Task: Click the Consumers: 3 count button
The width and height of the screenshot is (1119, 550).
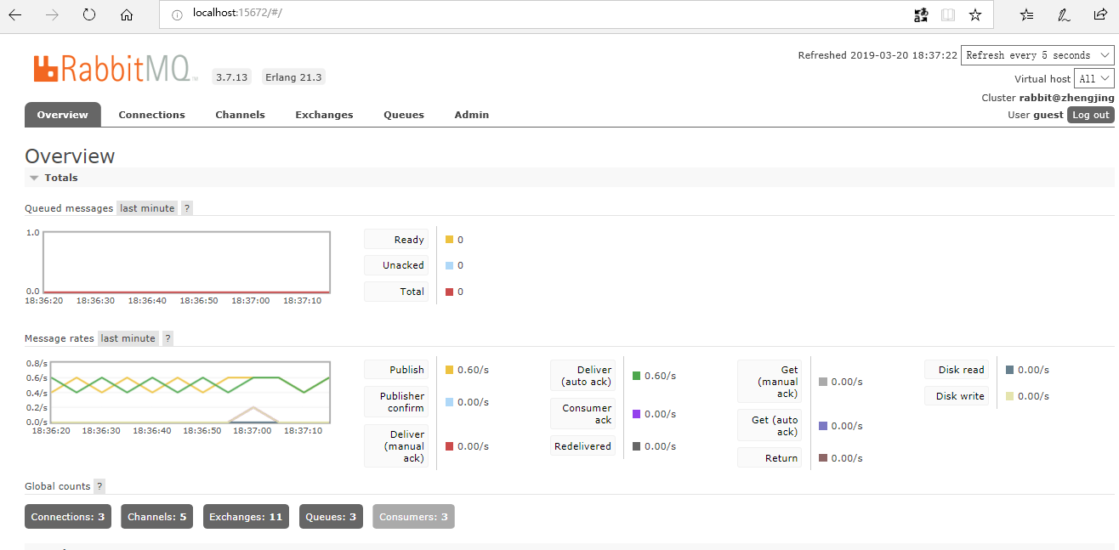Action: [413, 517]
